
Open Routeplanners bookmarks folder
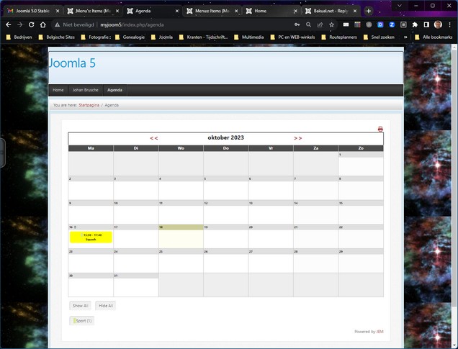[339, 37]
